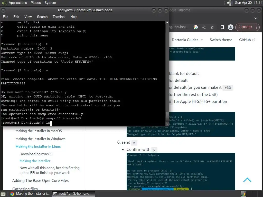Screen dimensions: 263x197
Task: Open Making the installer in Windows
Action: click(x=40, y=139)
